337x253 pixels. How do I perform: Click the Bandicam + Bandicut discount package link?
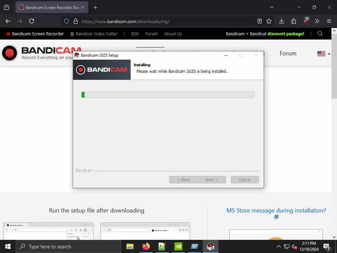point(265,34)
